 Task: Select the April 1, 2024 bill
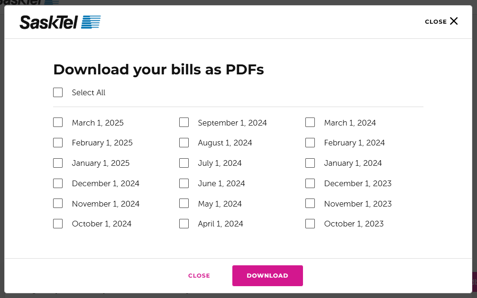tap(184, 224)
